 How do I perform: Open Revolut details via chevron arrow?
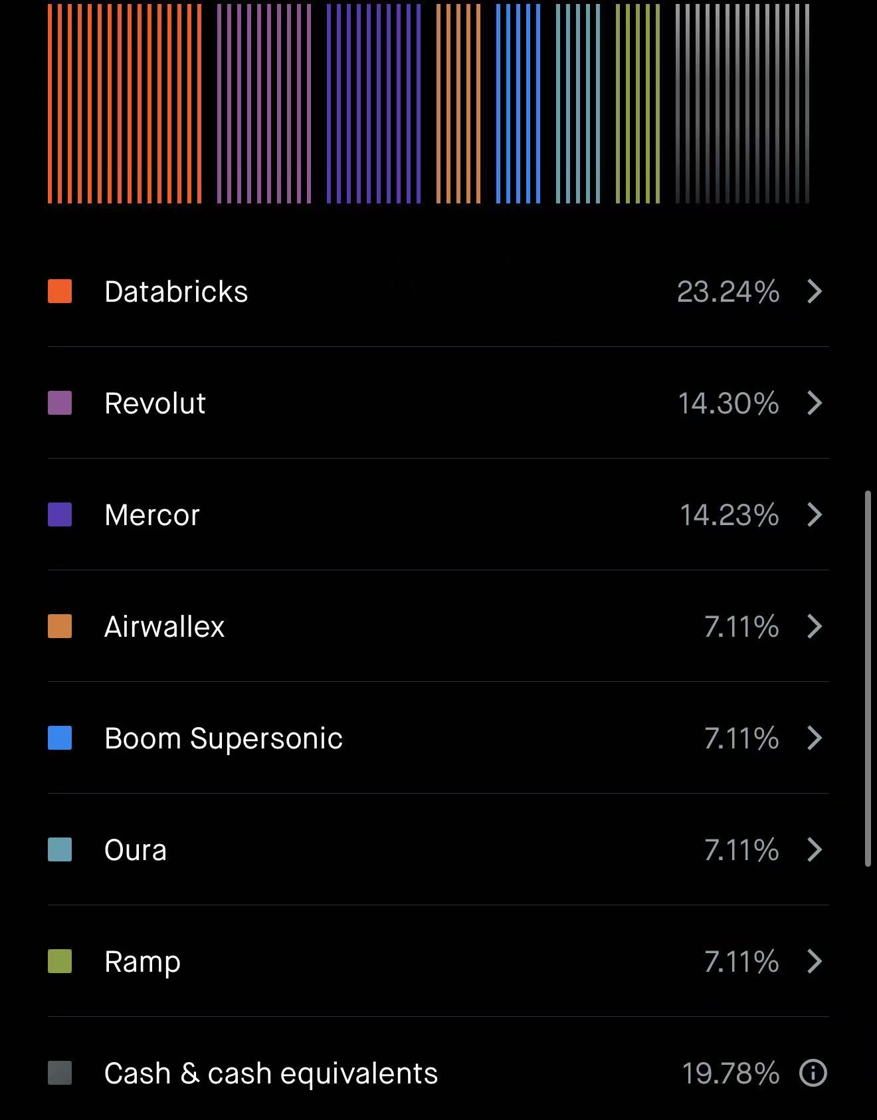[x=815, y=403]
